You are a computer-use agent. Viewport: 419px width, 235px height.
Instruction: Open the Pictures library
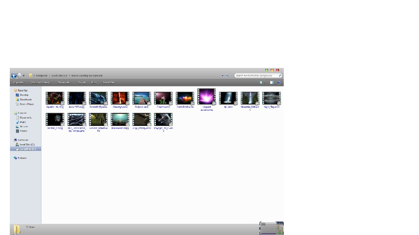22,126
